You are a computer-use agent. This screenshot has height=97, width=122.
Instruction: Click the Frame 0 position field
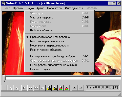103,88
